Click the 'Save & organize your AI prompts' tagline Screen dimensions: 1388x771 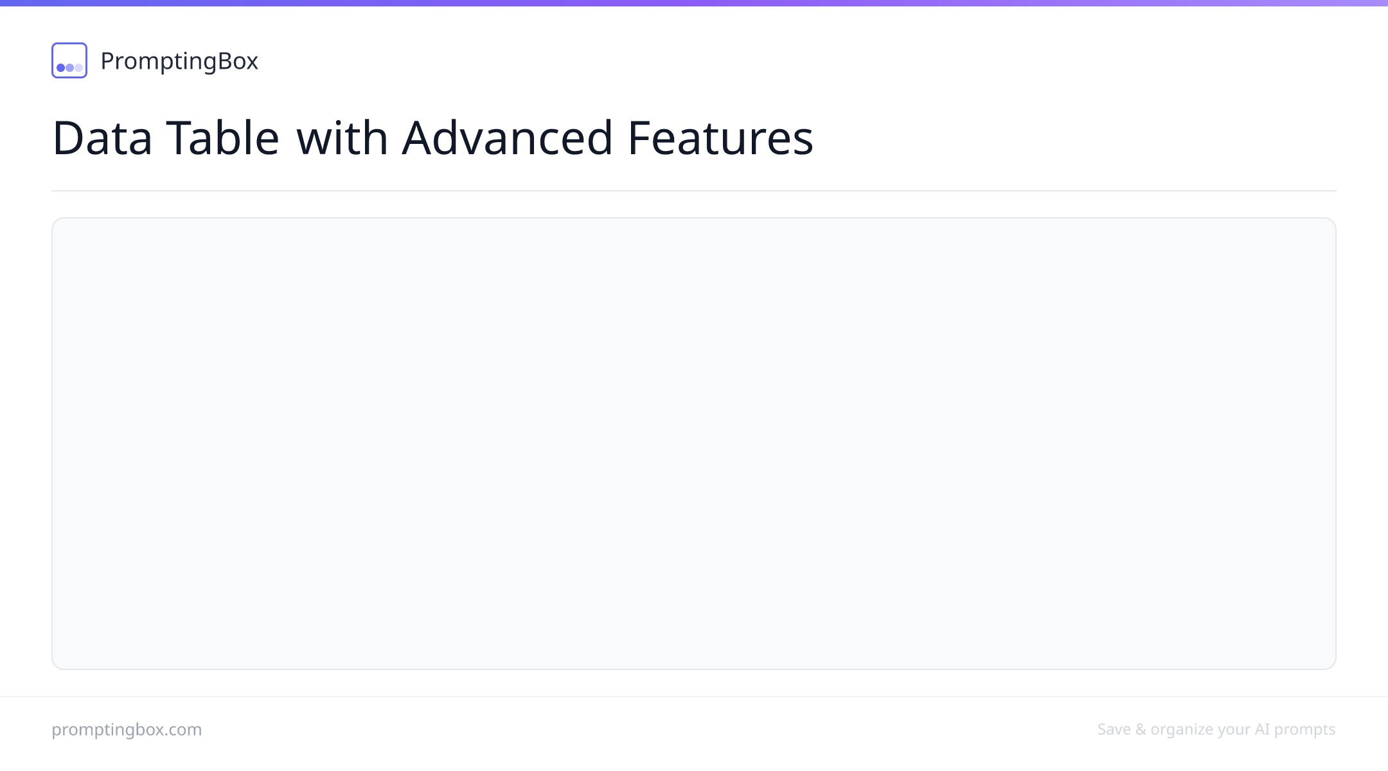pos(1216,729)
